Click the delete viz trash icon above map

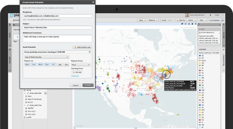point(196,24)
